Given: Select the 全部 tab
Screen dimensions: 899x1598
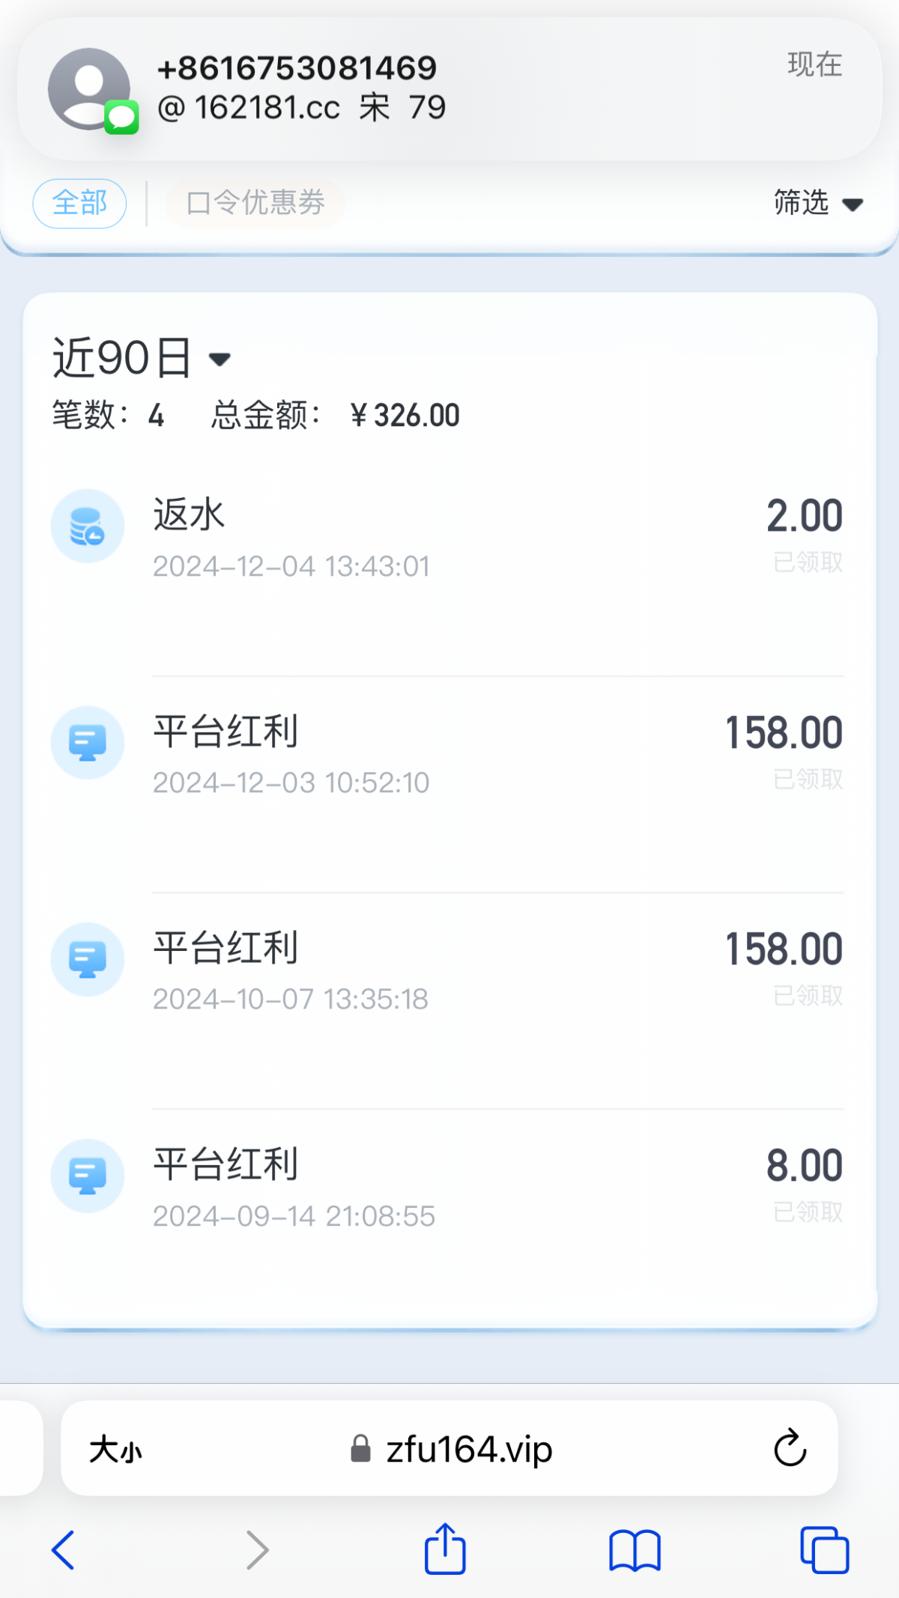Looking at the screenshot, I should [x=79, y=203].
